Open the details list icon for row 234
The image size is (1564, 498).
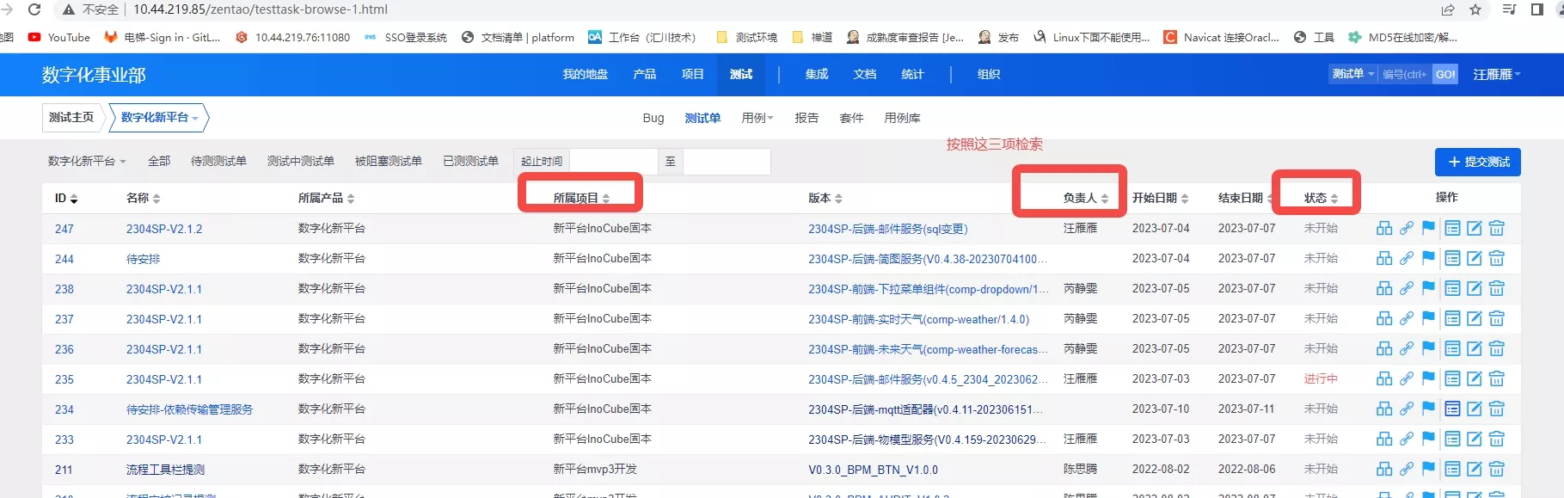1452,409
